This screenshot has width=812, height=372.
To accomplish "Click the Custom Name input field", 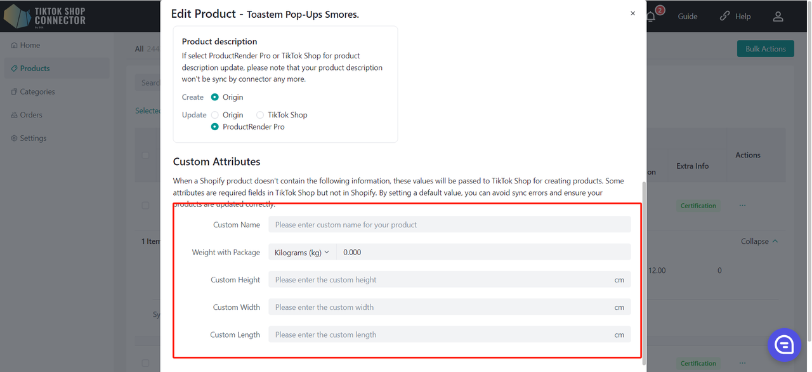I will click(449, 225).
